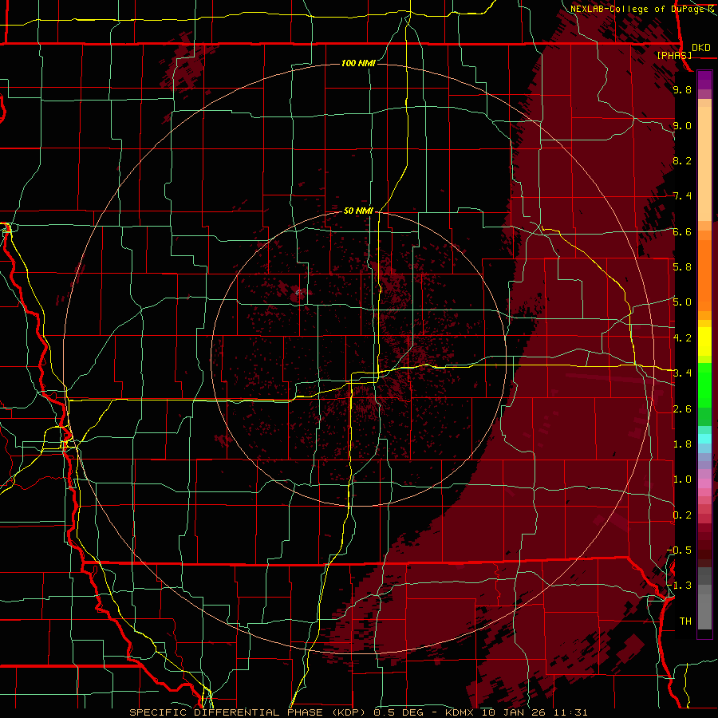Click the 5.0 value on color scale
The height and width of the screenshot is (718, 718).
682,302
